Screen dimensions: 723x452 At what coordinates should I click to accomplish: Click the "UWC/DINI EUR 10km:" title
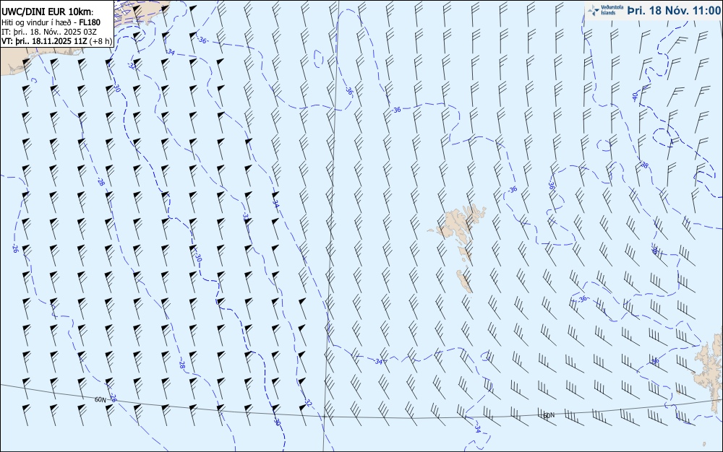(x=48, y=12)
